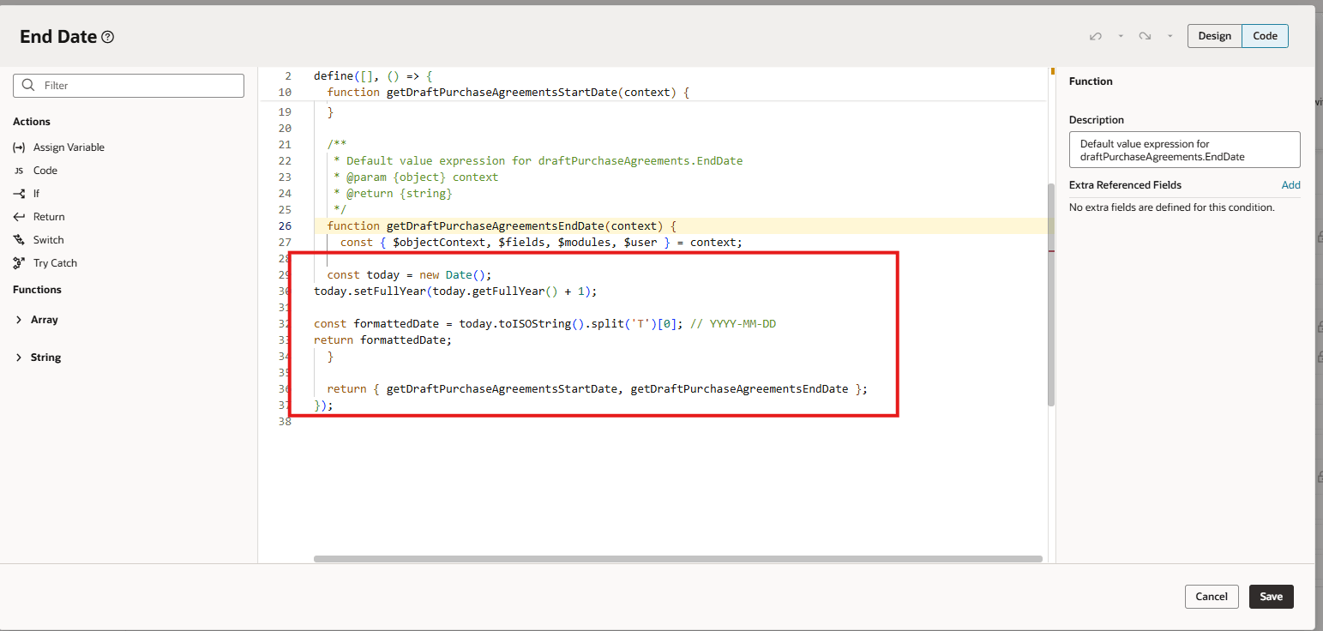
Task: Cancel the current edits
Action: pos(1212,596)
